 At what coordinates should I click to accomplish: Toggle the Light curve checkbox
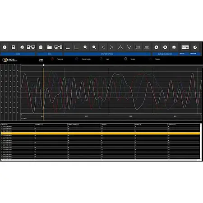pyautogui.click(x=101, y=59)
